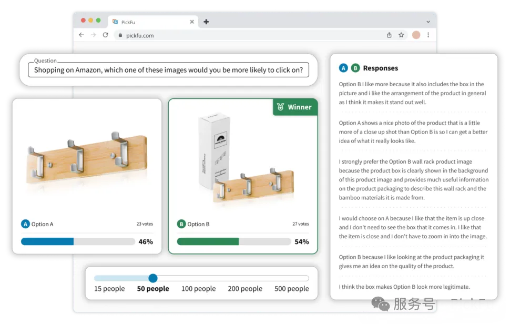Screen dimensions: 510x324
Task: Click the response starting "I would choose on A"
Action: 413,227
